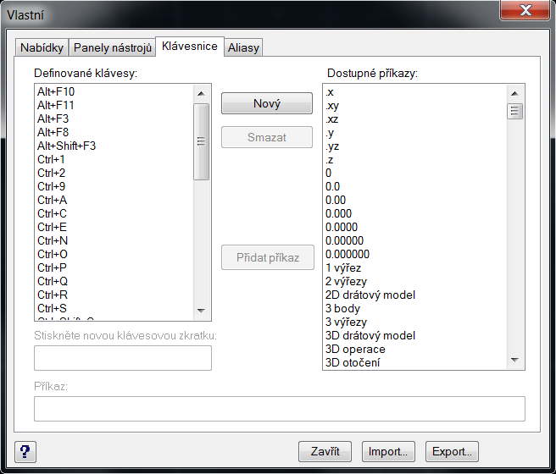Click the down arrow of the available commands scrollbar
Viewport: 556px width, 474px height.
(x=514, y=360)
